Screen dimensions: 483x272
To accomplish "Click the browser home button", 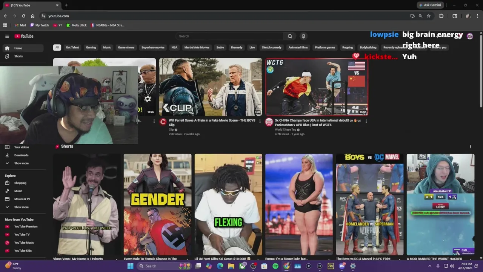I will 32,16.
